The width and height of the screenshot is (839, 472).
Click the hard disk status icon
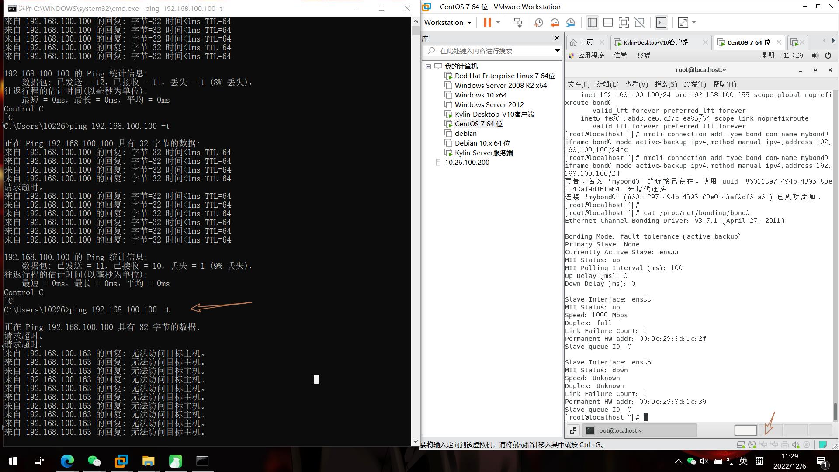point(741,444)
